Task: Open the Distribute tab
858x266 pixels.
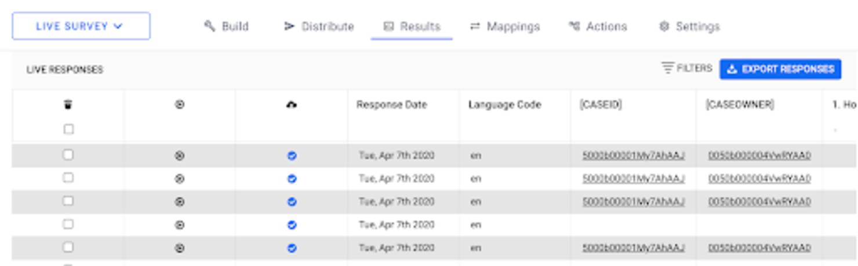Action: pos(319,26)
